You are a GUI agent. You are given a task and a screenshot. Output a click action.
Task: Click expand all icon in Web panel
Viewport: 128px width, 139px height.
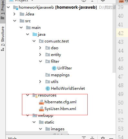pyautogui.click(x=84, y=138)
